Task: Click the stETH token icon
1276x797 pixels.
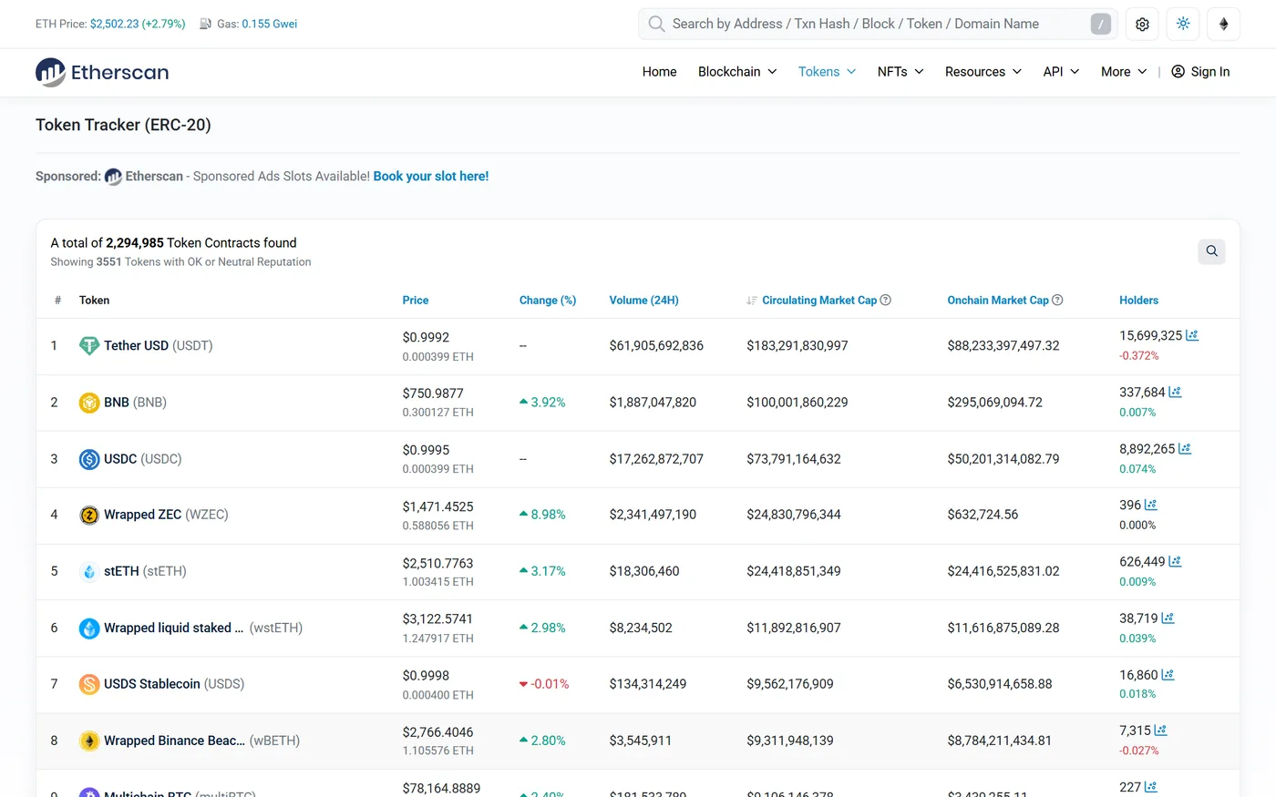Action: coord(89,571)
